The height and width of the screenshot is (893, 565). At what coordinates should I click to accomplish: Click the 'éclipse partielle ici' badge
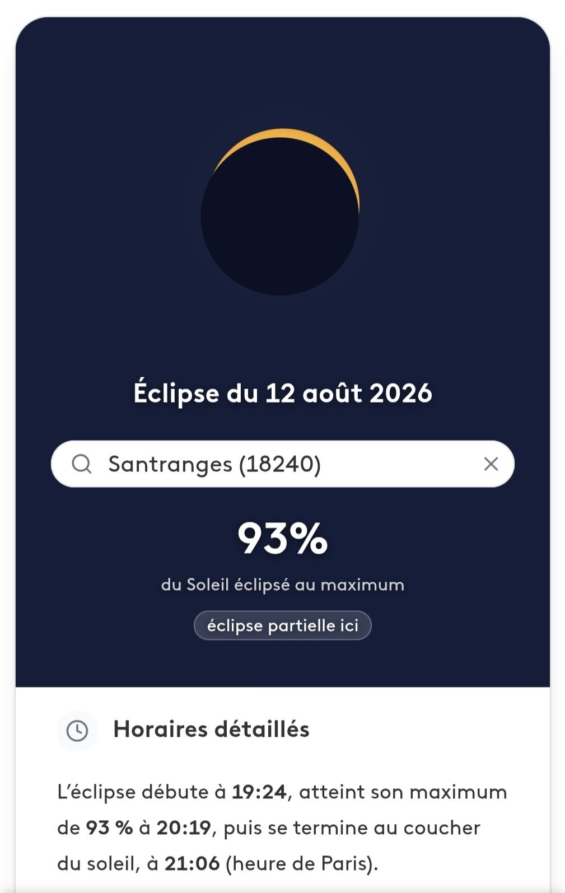pyautogui.click(x=283, y=625)
